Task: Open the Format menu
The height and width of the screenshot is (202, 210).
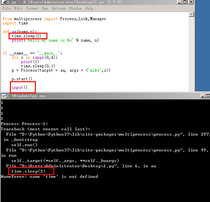Action: point(32,8)
